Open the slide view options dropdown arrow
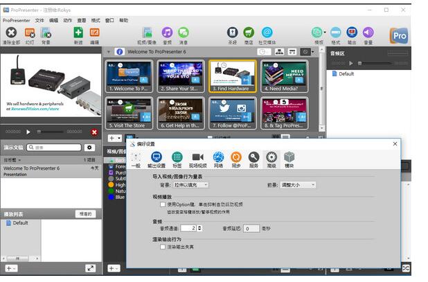Viewport: 428px width, 282px height. click(x=313, y=52)
